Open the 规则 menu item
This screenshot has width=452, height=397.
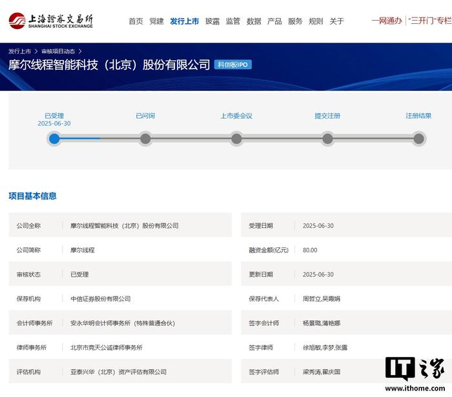point(316,21)
